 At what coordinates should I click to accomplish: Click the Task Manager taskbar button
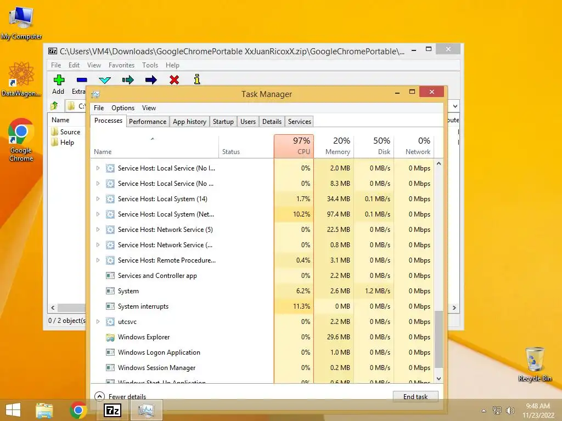(x=146, y=410)
